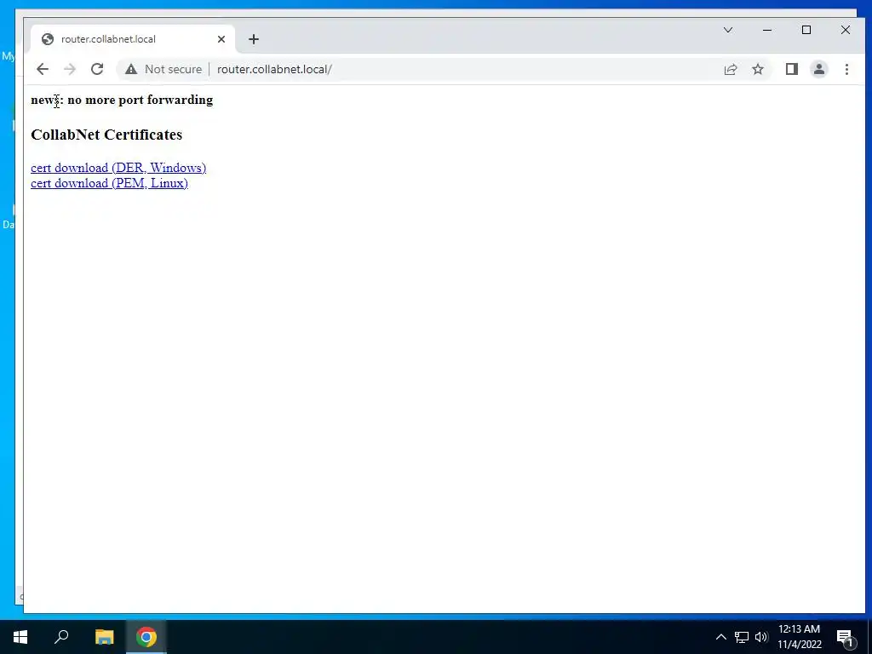Click the Not secure label
The height and width of the screenshot is (654, 872).
(x=173, y=69)
